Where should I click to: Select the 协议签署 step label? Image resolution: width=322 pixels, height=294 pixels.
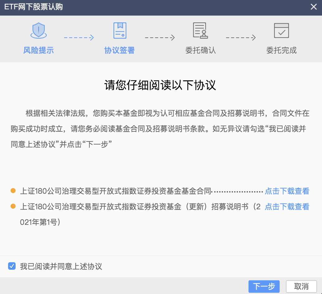coord(120,50)
